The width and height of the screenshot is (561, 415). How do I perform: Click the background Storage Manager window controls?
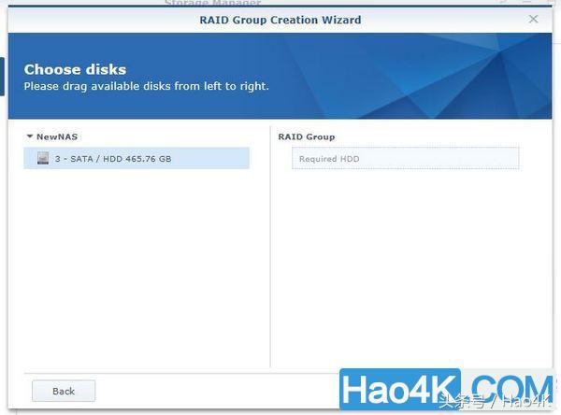[x=525, y=2]
